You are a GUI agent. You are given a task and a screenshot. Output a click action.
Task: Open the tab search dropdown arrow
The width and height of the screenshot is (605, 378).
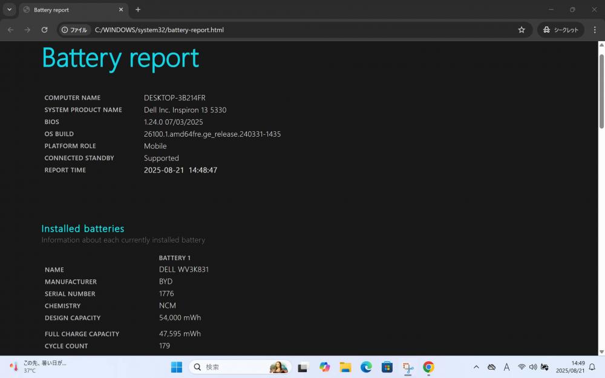[x=9, y=10]
